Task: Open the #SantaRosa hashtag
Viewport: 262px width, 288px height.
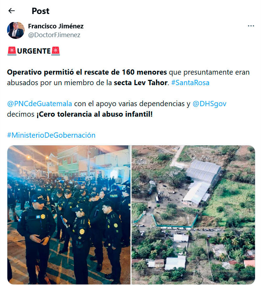Action: tap(190, 83)
